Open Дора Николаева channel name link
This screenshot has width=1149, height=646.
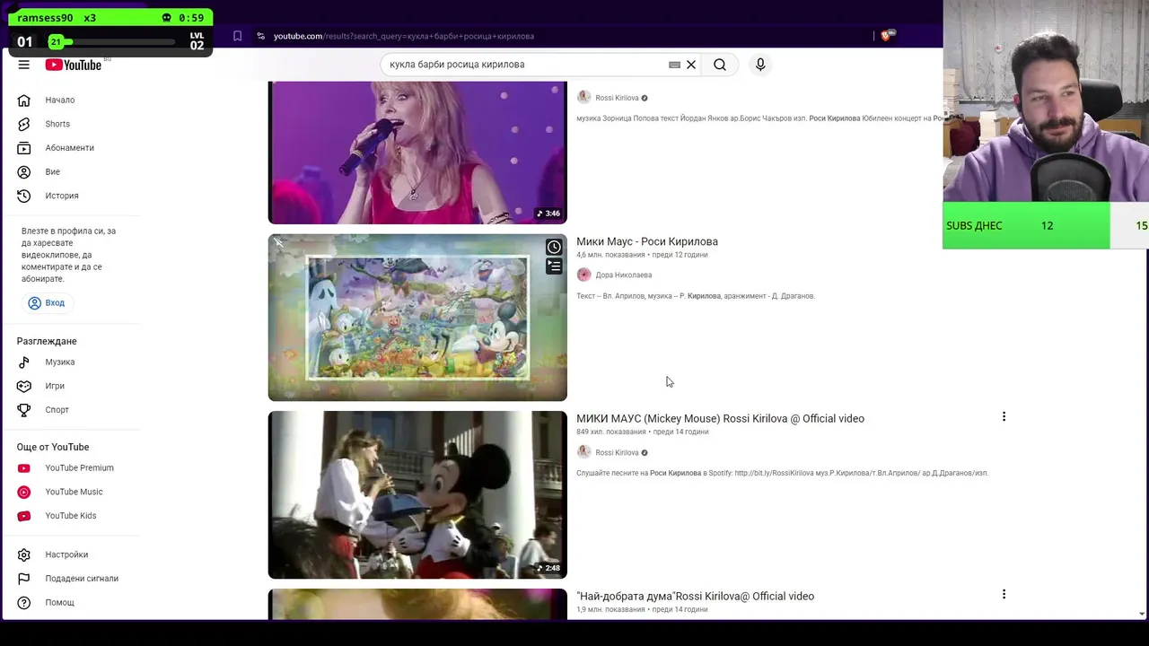pos(623,275)
